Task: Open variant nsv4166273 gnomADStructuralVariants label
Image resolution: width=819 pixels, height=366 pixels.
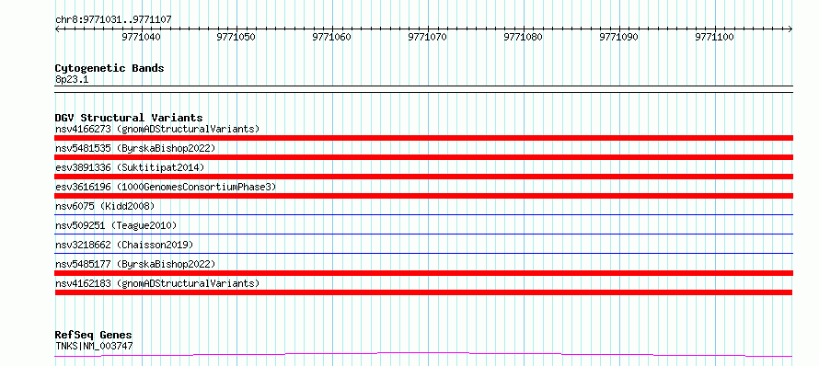Action: click(157, 129)
